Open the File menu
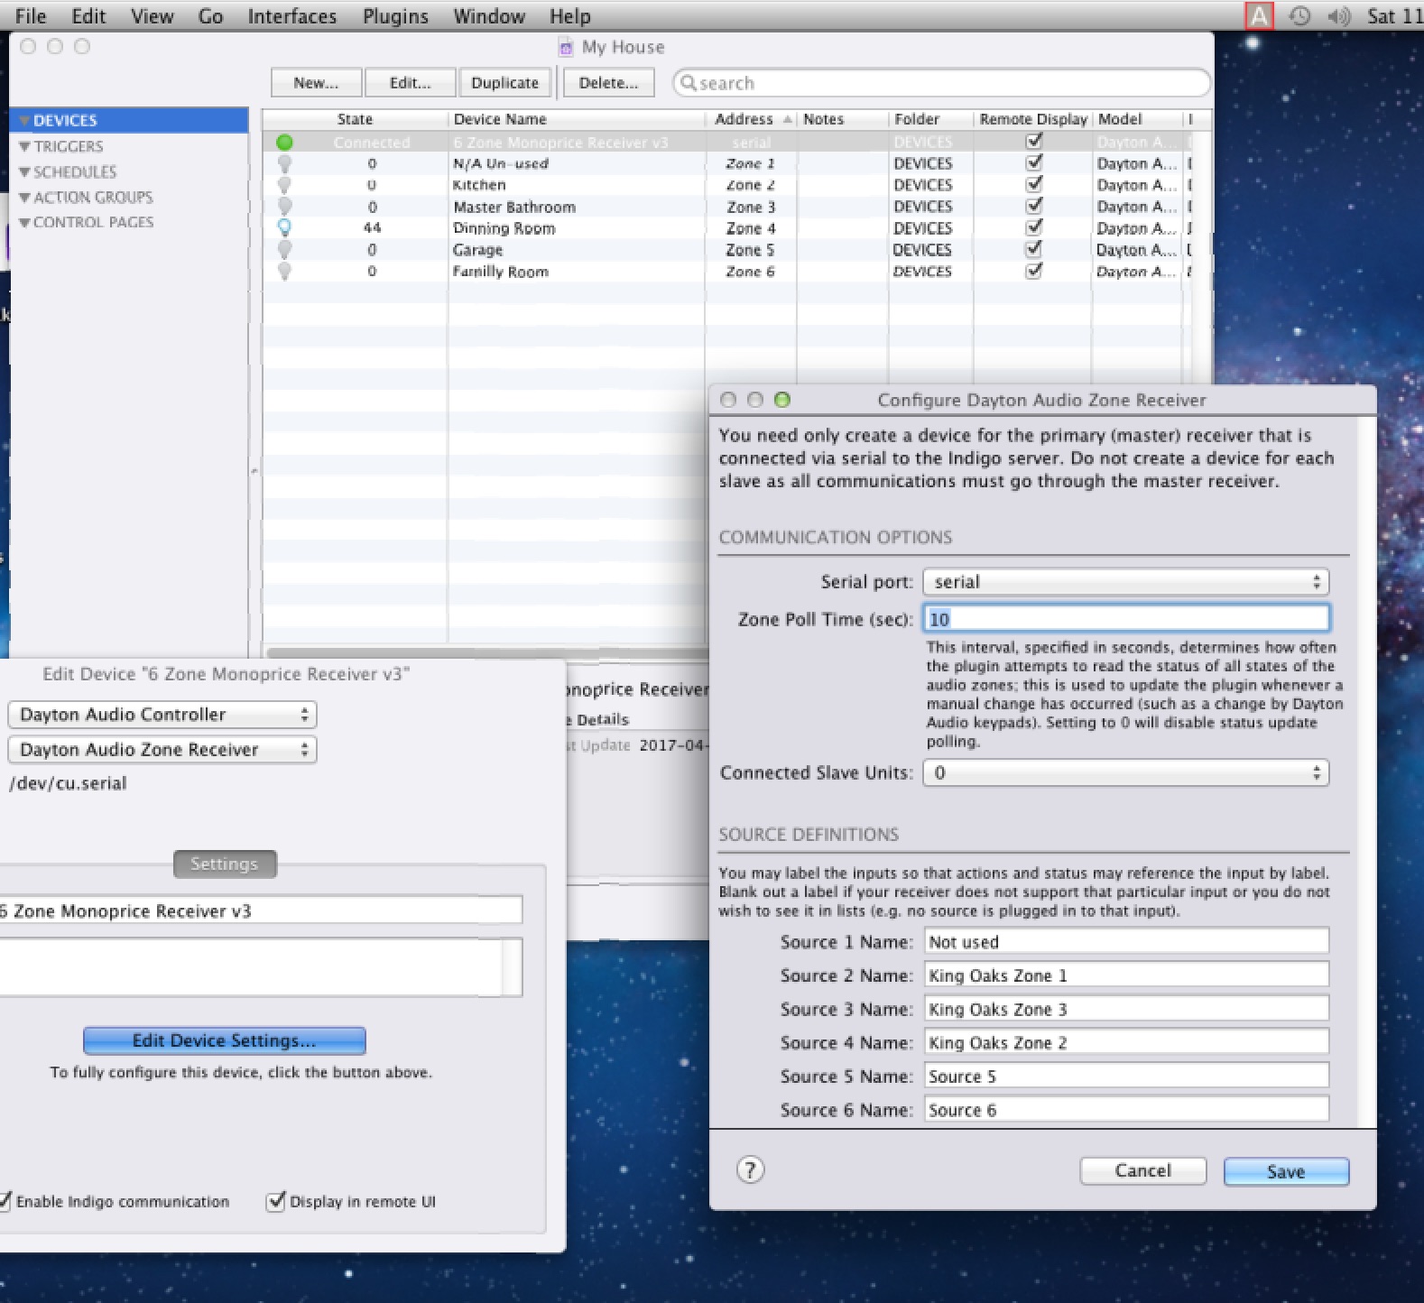1424x1303 pixels. [31, 16]
